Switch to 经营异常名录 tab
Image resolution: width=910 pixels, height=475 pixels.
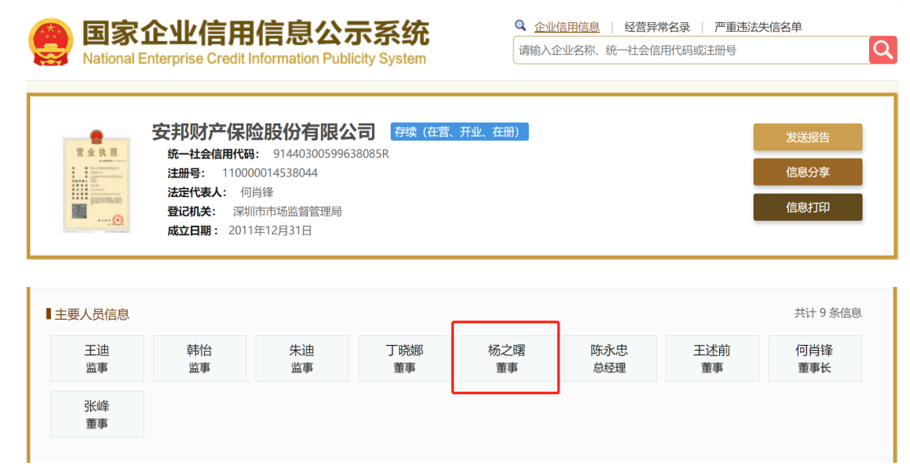click(x=657, y=27)
